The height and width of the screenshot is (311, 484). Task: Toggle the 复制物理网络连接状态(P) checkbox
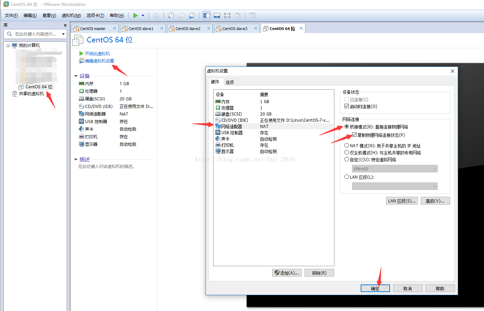pos(354,135)
